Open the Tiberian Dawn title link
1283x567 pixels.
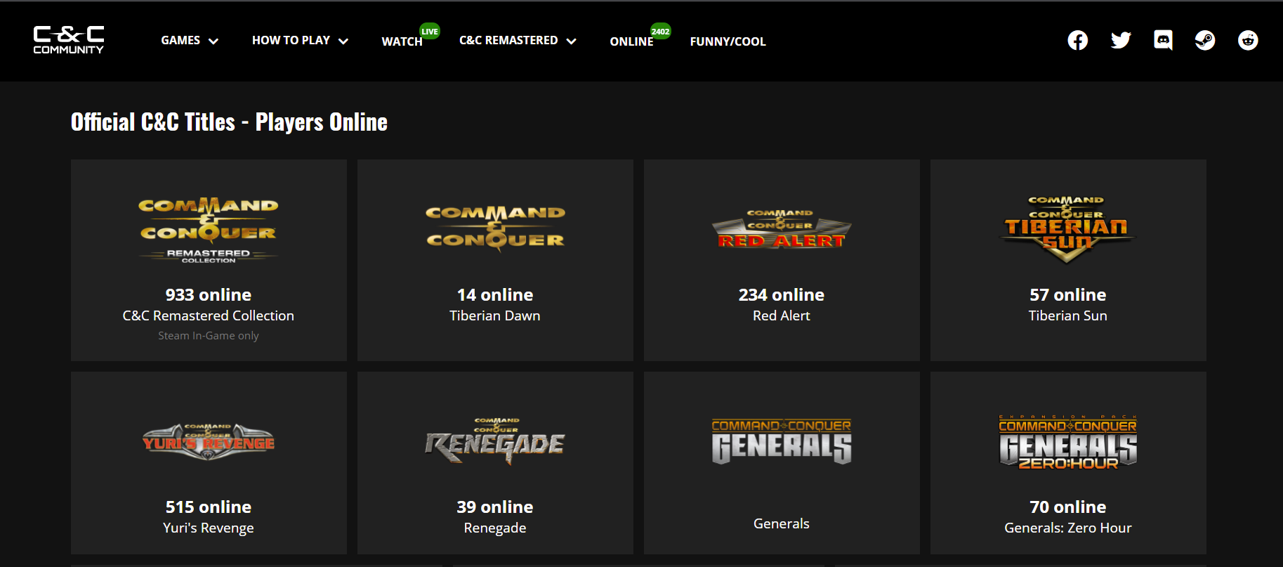coord(495,315)
